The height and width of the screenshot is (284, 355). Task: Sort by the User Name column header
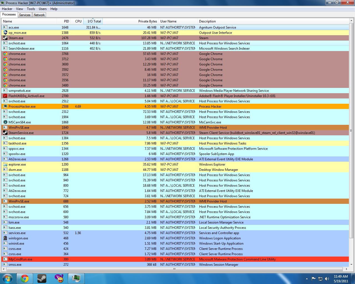coord(178,21)
